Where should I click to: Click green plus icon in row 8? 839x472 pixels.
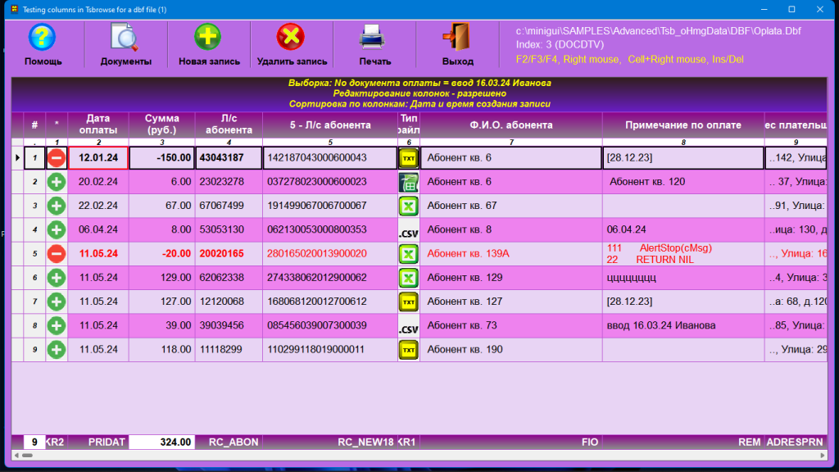pos(57,325)
